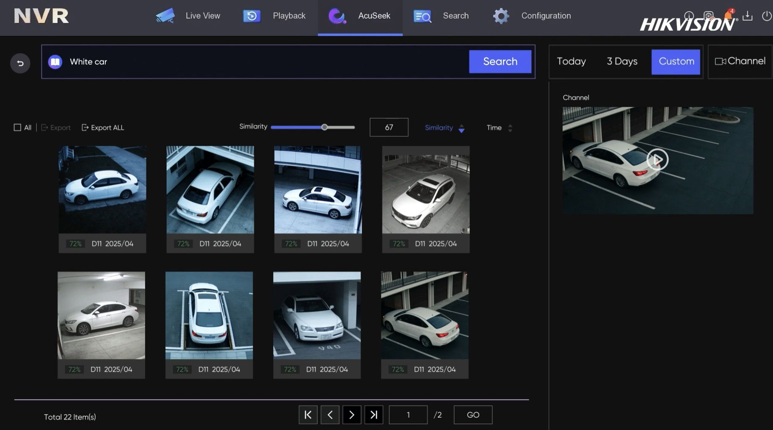Click the back arrow beside the search box

pos(20,63)
